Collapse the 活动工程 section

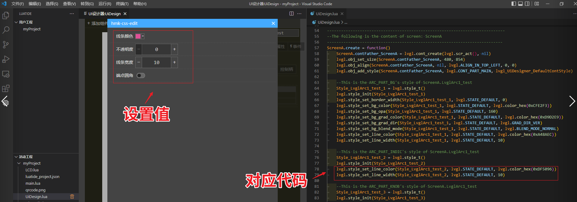[16, 157]
